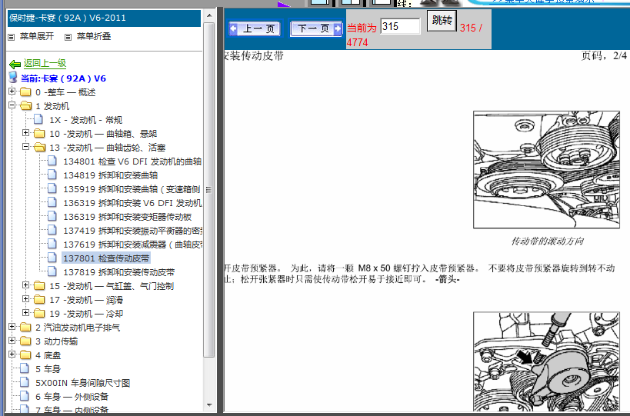Viewport: 630px width, 416px height.
Task: Click document icon of 137801 检查传动皮带
Action: coord(52,258)
